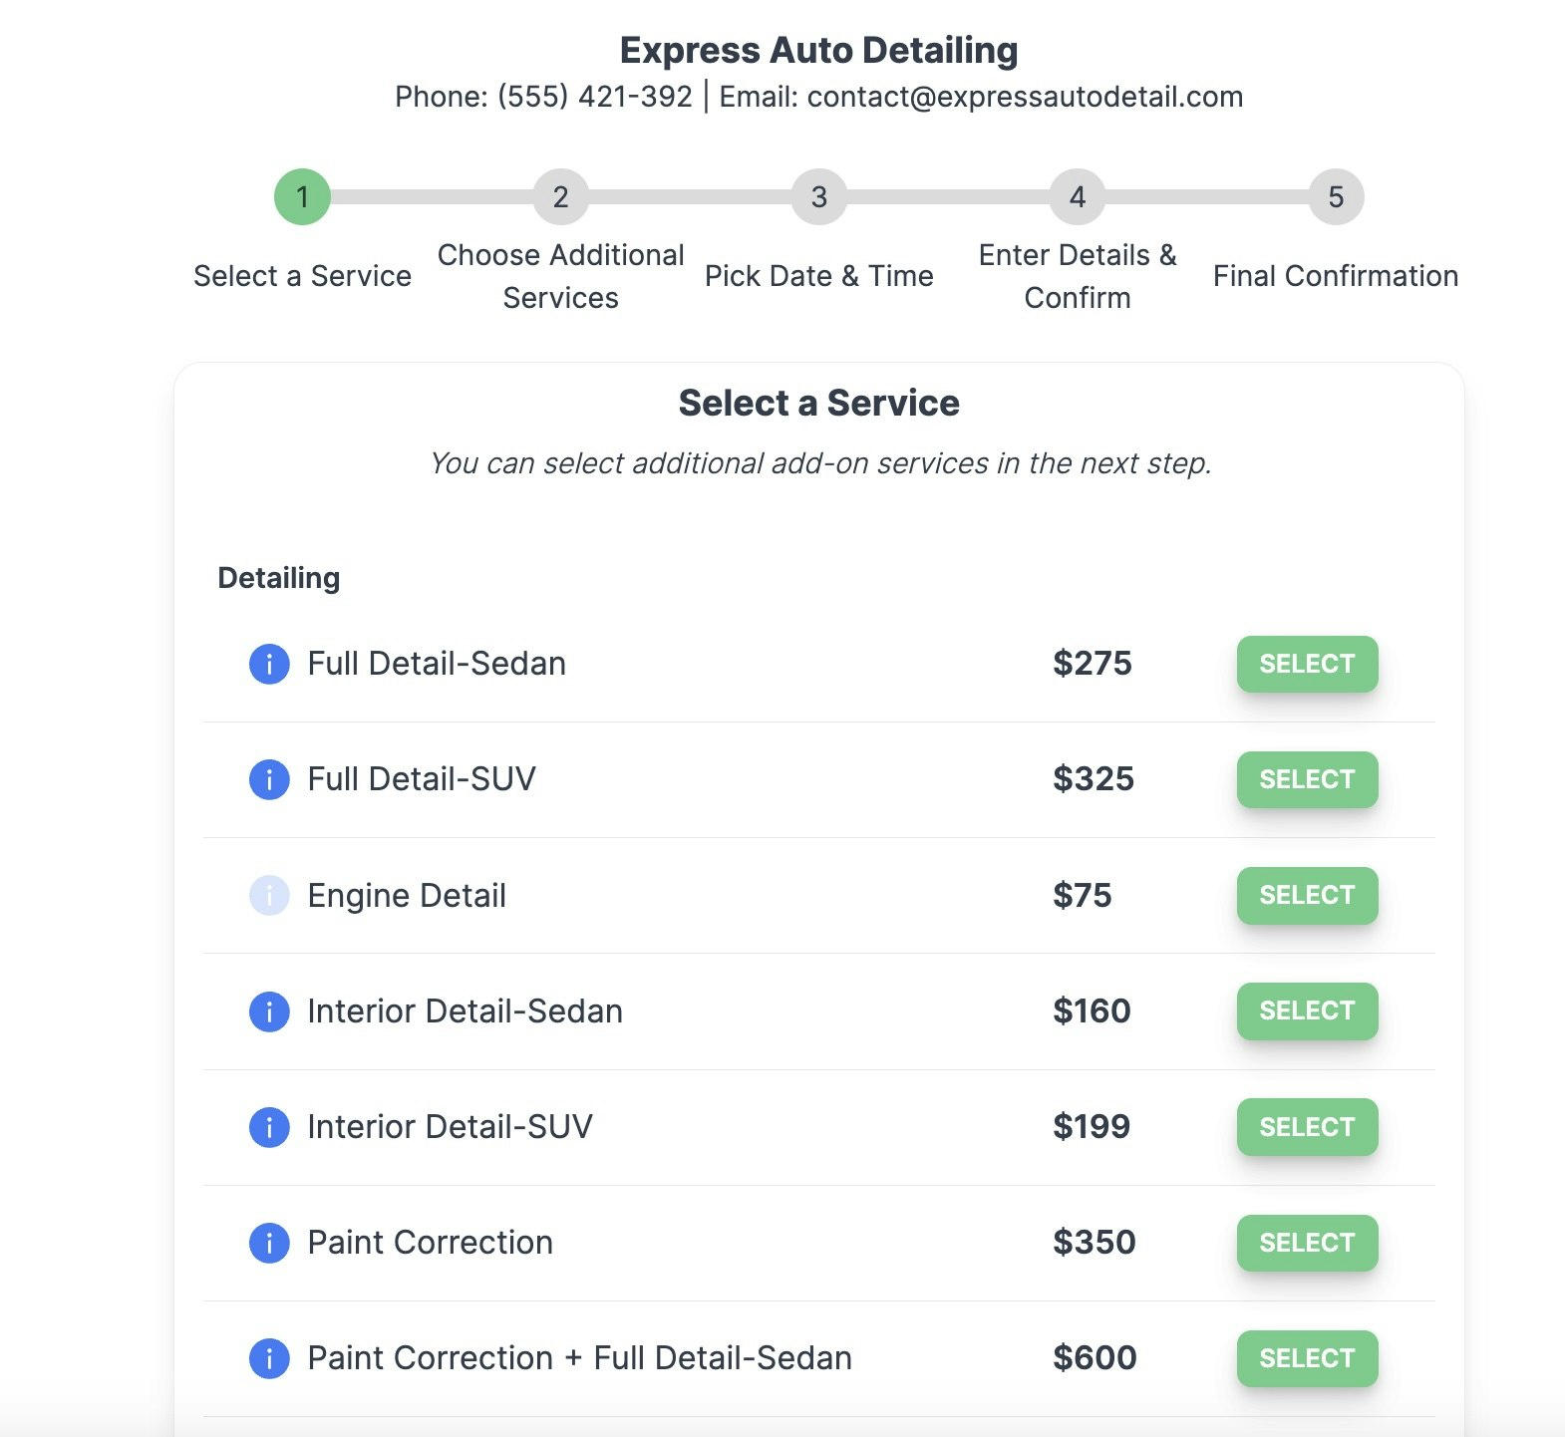Show info for Interior Detail-Sedan
1565x1437 pixels.
click(x=269, y=1011)
